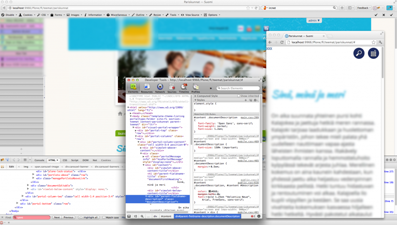Open the mobile menu round button
The width and height of the screenshot is (397, 225).
tap(373, 53)
